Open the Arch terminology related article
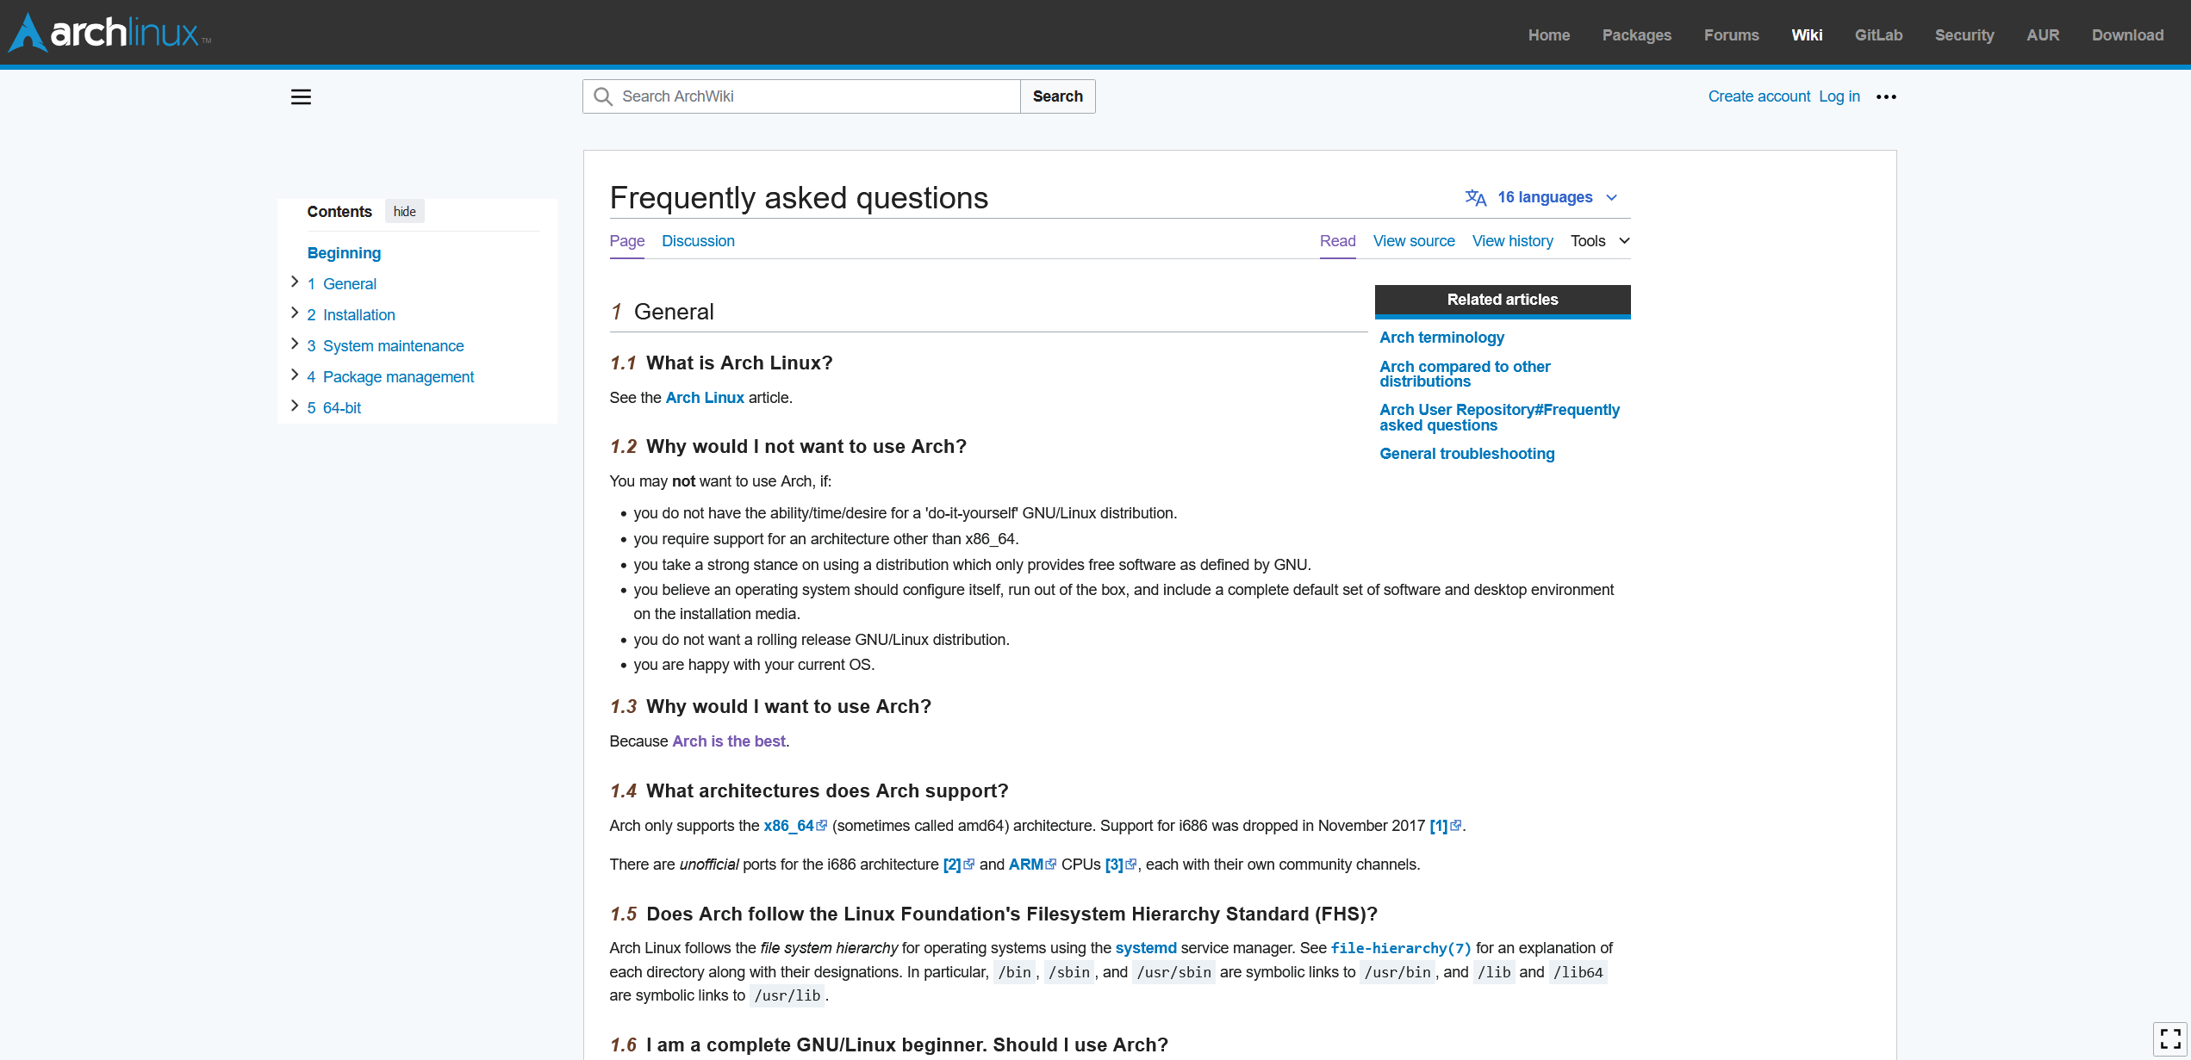The image size is (2191, 1060). pyautogui.click(x=1441, y=338)
